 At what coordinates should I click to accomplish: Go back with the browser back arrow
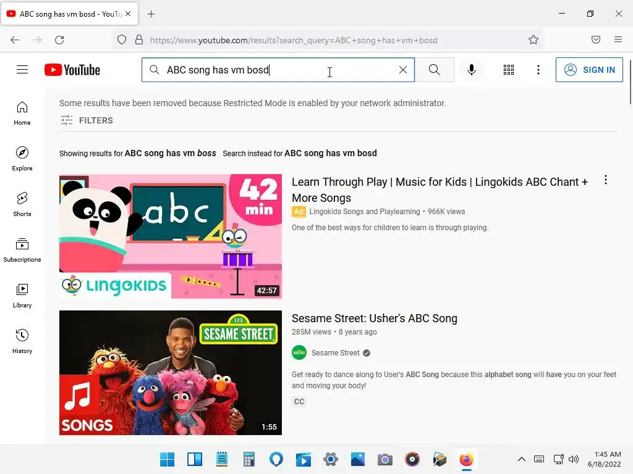point(15,40)
